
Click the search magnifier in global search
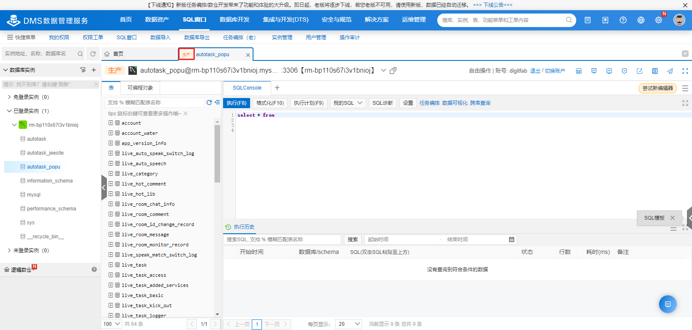coord(569,20)
